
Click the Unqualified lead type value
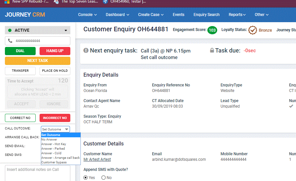[230, 106]
